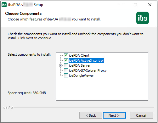158x123 pixels.
Task: Select the ibaPDA-S7-Xplorer Proxy label
Action: point(88,70)
